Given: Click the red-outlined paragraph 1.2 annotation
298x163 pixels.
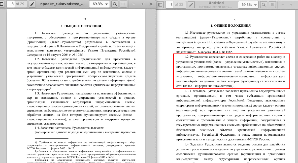Looking at the screenshot, I should point(231,71).
